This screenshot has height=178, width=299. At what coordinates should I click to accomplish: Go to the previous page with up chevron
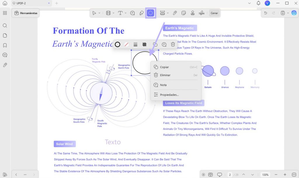(244, 175)
